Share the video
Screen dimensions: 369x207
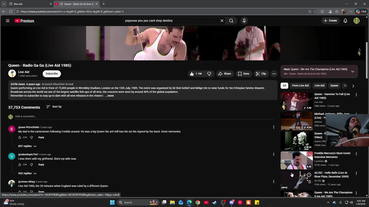[225, 74]
